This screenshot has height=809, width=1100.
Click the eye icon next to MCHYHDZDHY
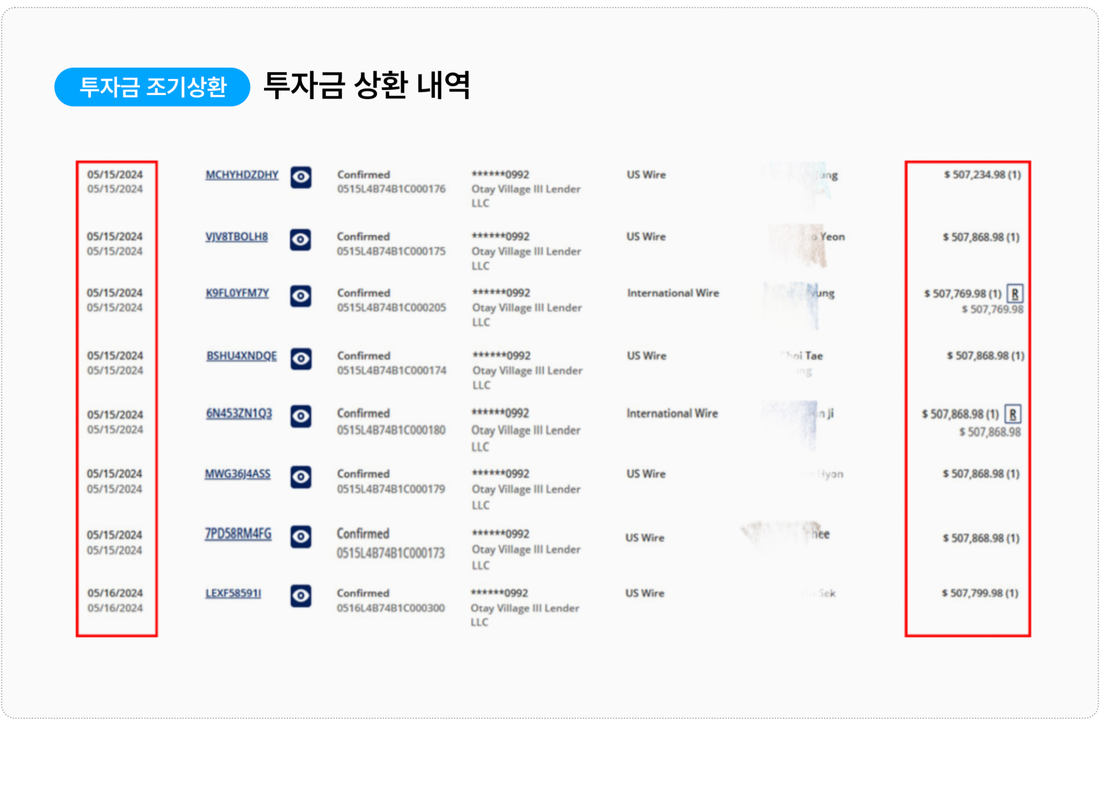[301, 177]
